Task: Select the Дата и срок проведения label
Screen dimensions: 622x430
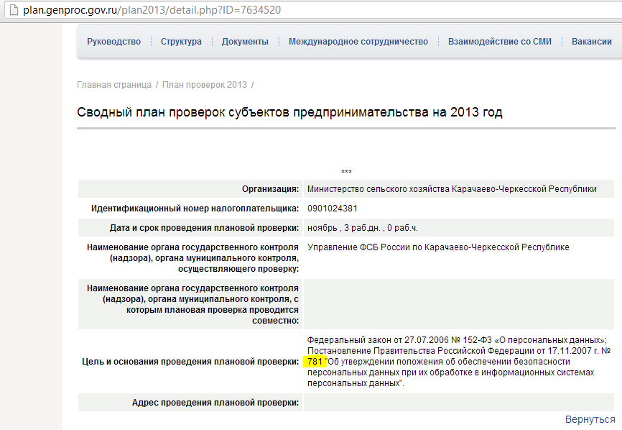Action: (x=204, y=228)
